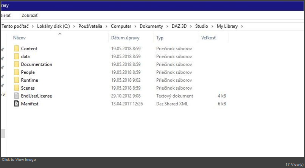The width and height of the screenshot is (305, 168).
Task: Select the Manifest Daz XML file icon
Action: coord(17,104)
